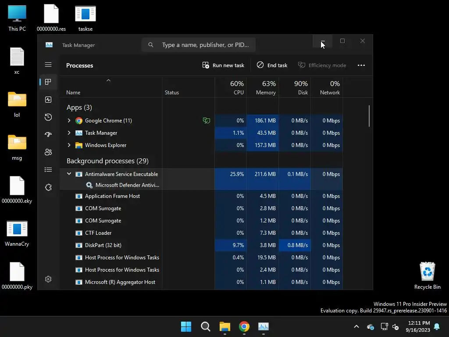Click the muted volume tray icon

[x=396, y=326]
